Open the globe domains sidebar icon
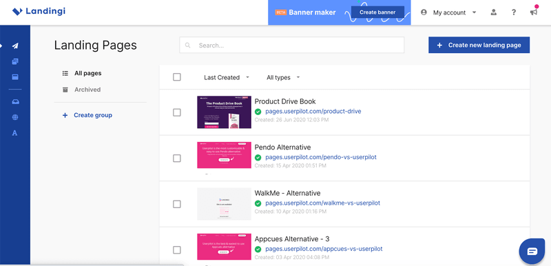Screen dimensions: 551x266 click(x=15, y=117)
